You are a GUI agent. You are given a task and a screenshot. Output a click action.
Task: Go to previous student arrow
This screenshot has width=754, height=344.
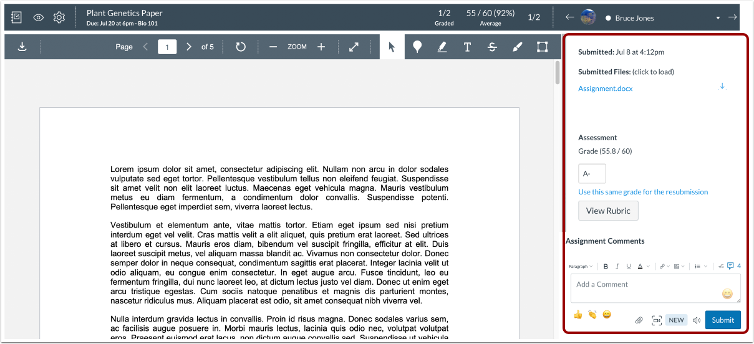[x=569, y=17]
